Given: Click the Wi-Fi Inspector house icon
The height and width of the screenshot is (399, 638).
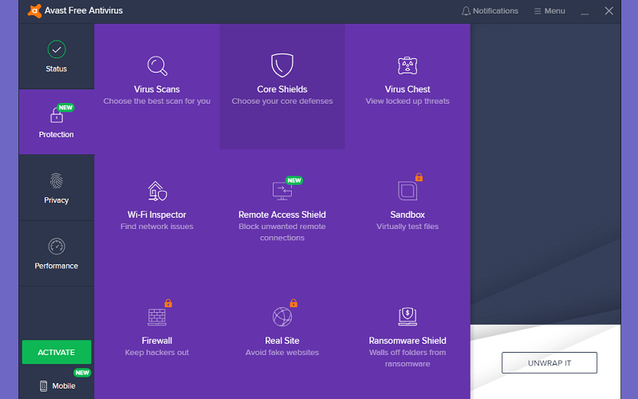Looking at the screenshot, I should click(x=157, y=191).
